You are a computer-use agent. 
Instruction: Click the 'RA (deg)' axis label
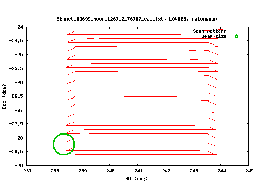click(137, 179)
